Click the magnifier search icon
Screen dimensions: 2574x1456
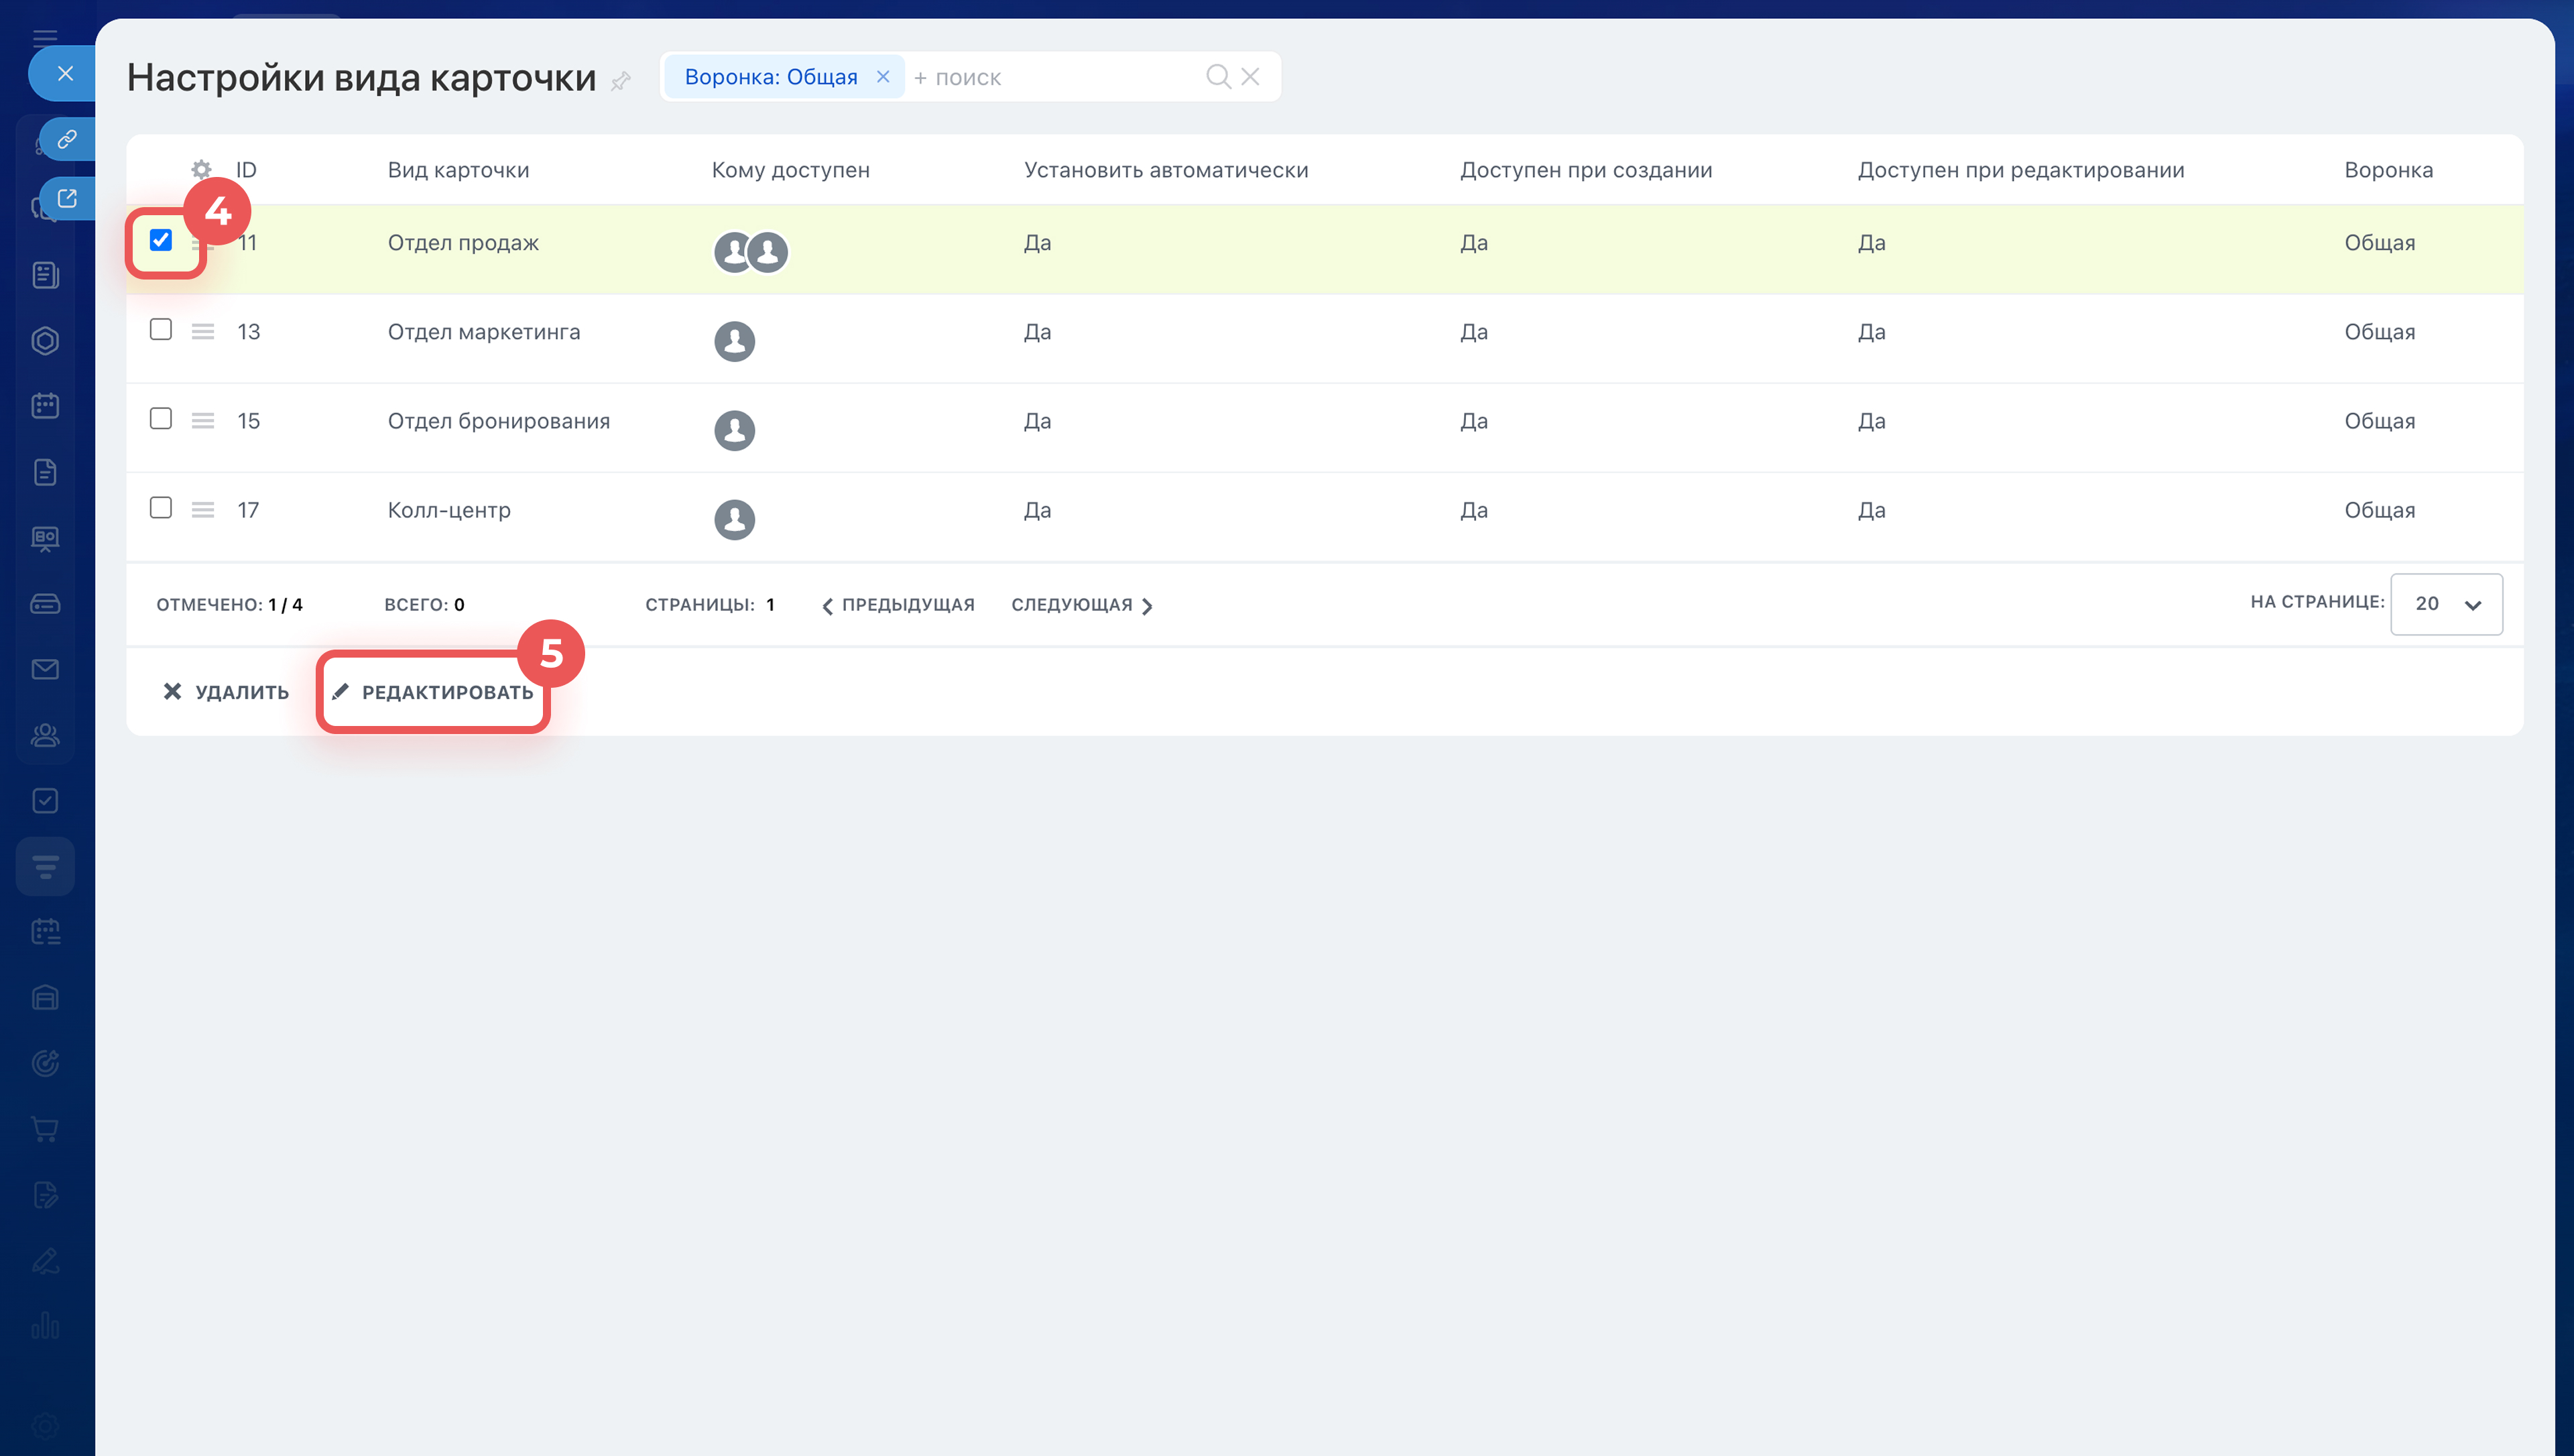coord(1217,76)
